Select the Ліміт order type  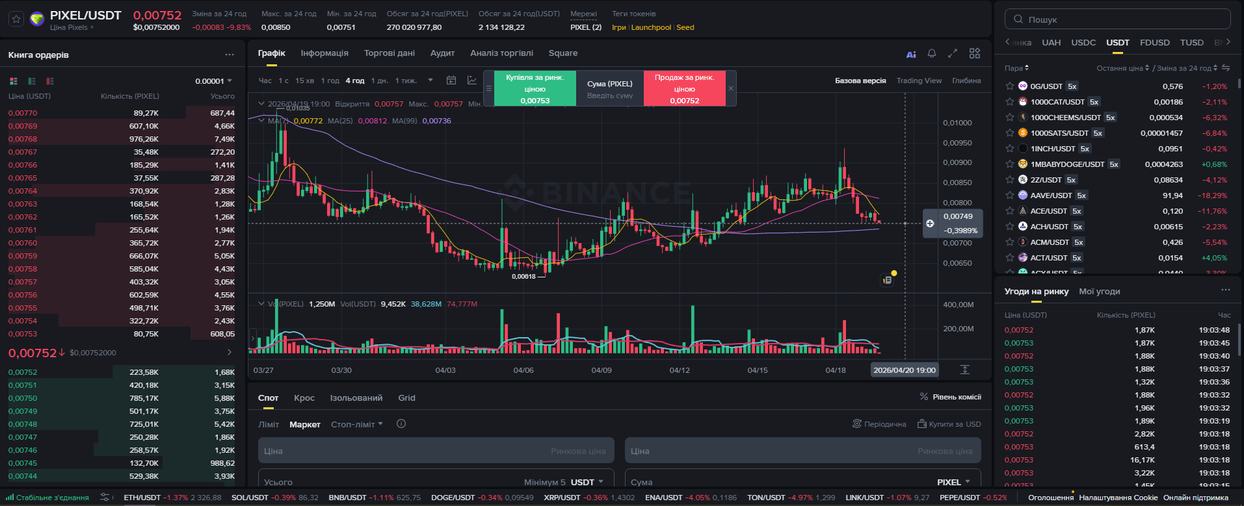(x=269, y=424)
